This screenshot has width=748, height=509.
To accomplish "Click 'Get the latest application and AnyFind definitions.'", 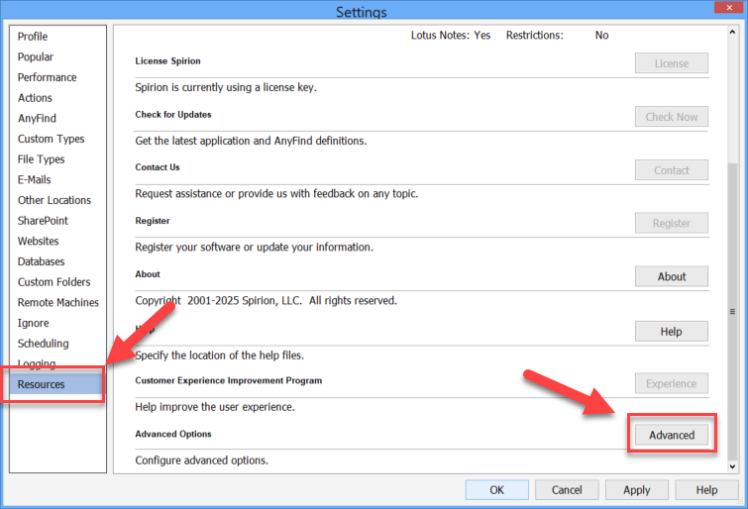I will pos(251,141).
